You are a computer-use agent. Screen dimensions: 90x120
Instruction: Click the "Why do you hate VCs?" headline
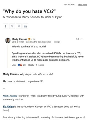(x=29, y=11)
